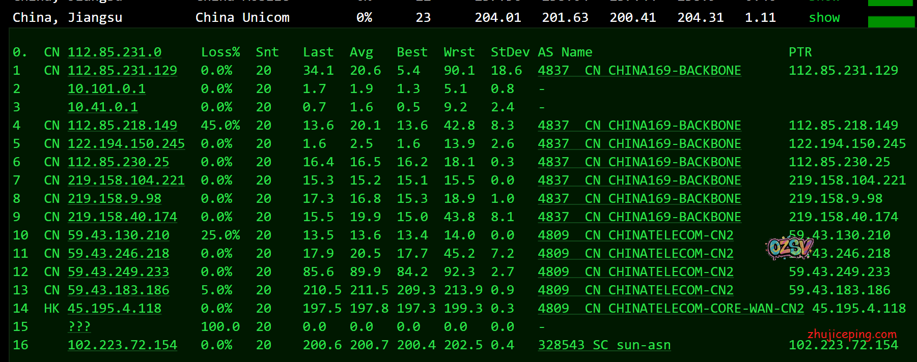Screen dimensions: 917x362
Task: Click the 219.158.40.174 address link
Action: point(122,217)
